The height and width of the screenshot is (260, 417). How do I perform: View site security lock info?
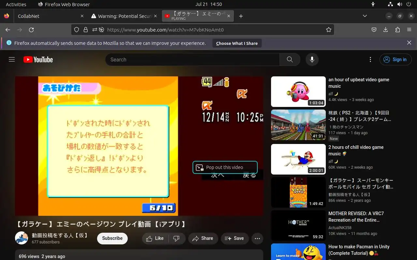click(86, 30)
